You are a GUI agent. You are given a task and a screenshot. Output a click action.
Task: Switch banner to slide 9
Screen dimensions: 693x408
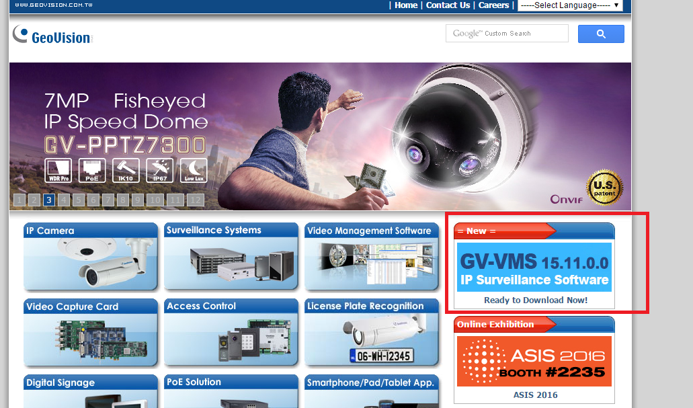click(x=138, y=200)
